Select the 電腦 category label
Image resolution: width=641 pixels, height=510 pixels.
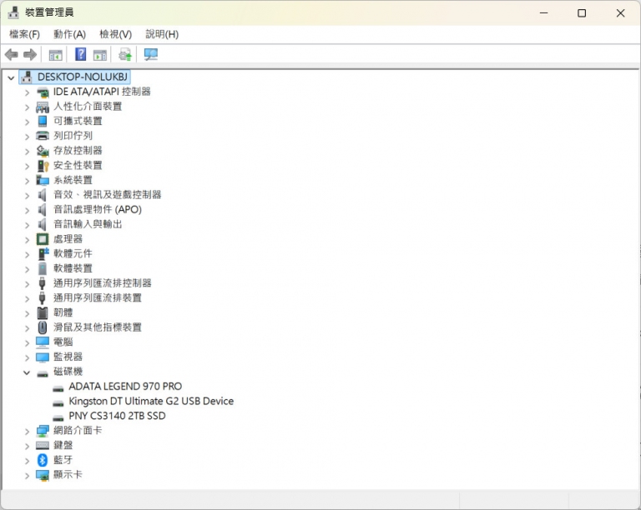(63, 342)
